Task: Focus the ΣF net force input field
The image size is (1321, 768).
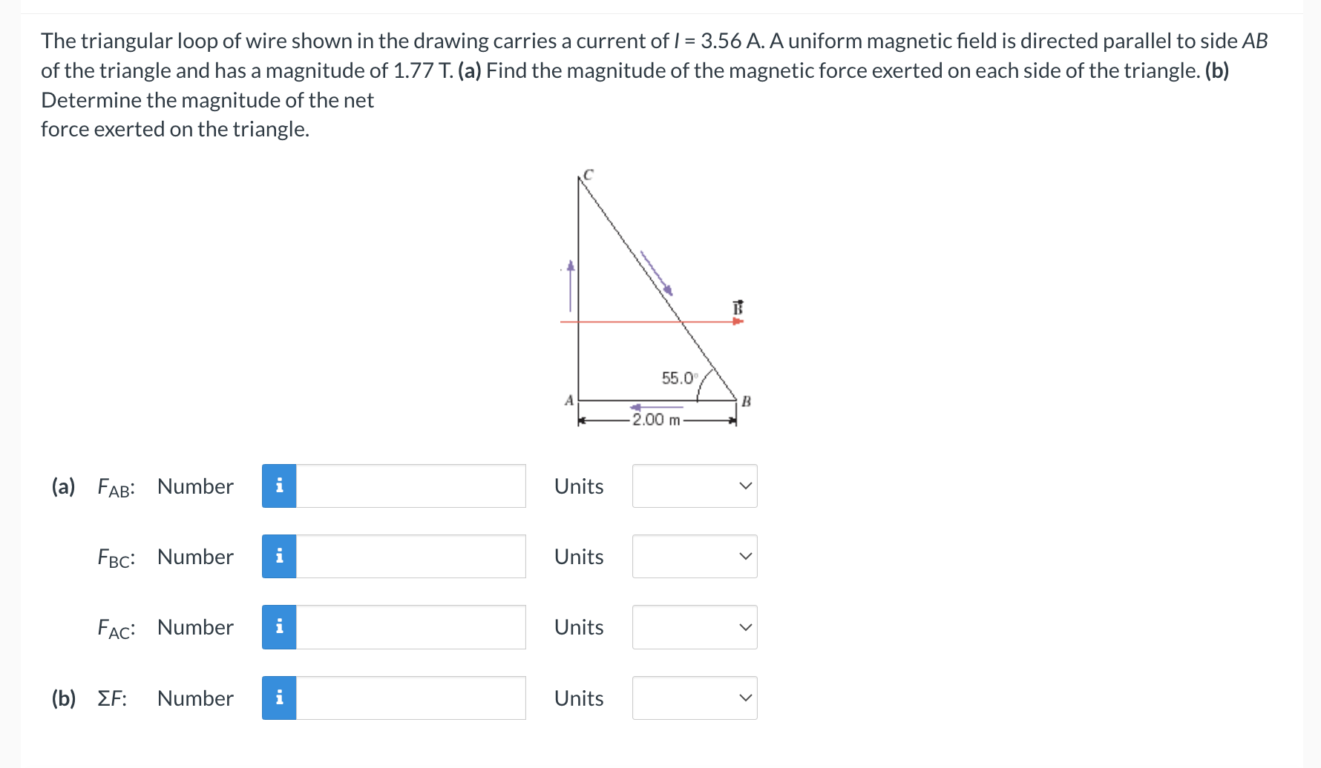Action: pos(411,698)
